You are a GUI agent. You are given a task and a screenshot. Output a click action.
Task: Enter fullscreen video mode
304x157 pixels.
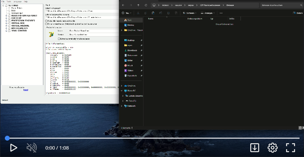(291, 148)
